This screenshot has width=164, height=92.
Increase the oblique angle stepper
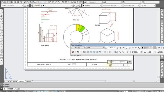tap(141, 52)
